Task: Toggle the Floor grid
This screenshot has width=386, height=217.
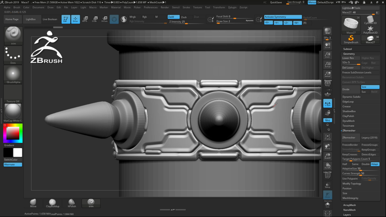Action: (327, 93)
